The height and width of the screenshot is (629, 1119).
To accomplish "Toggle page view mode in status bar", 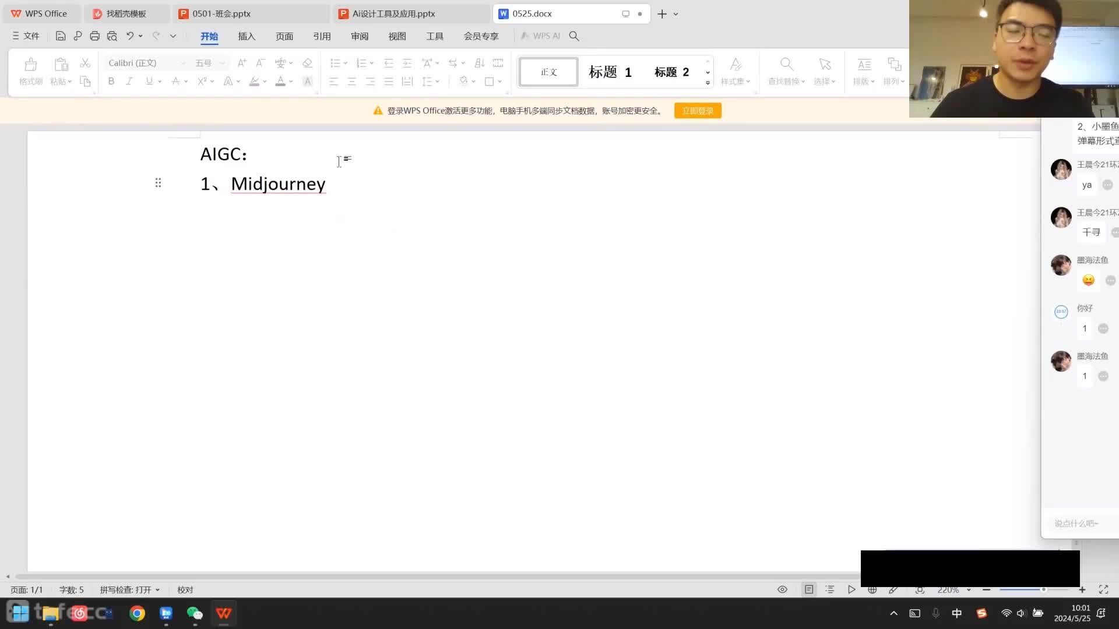I will pos(809,589).
